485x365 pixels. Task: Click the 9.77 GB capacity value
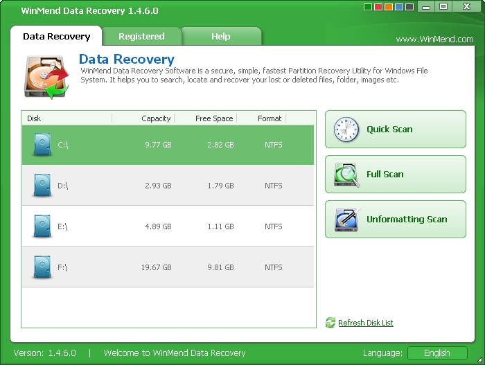[159, 145]
